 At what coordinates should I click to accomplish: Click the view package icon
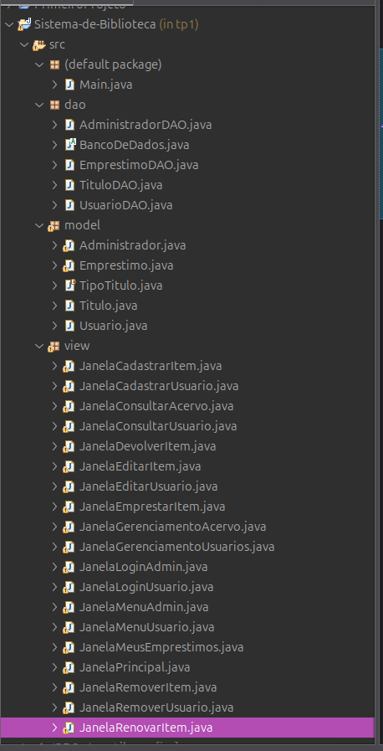pos(54,347)
